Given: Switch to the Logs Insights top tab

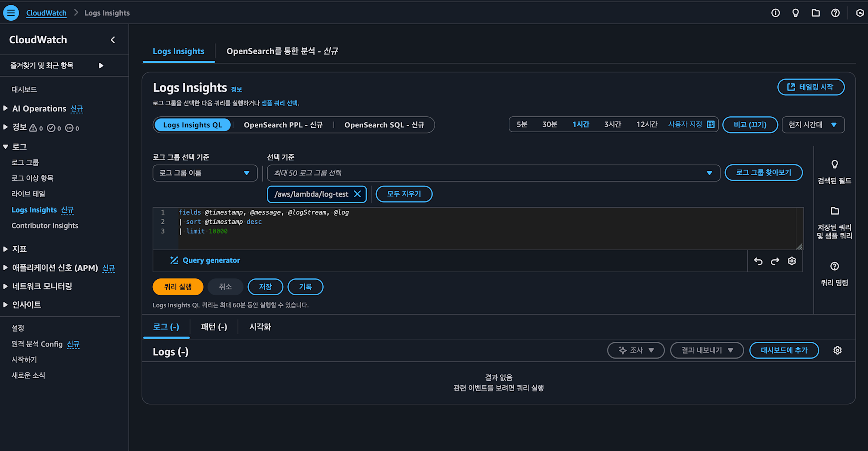Looking at the screenshot, I should (178, 51).
